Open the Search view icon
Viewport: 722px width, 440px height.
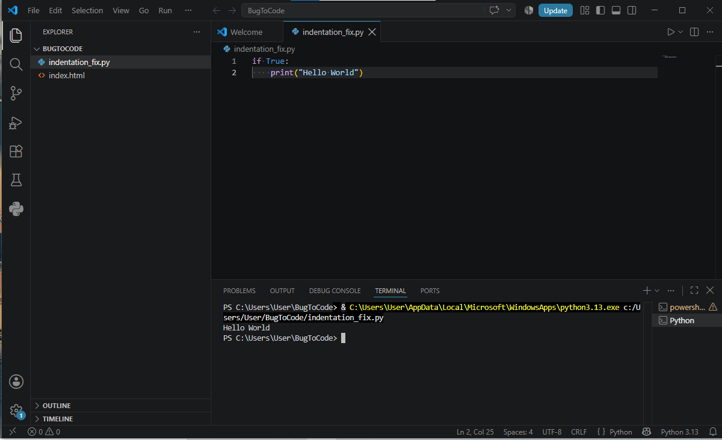pyautogui.click(x=16, y=64)
